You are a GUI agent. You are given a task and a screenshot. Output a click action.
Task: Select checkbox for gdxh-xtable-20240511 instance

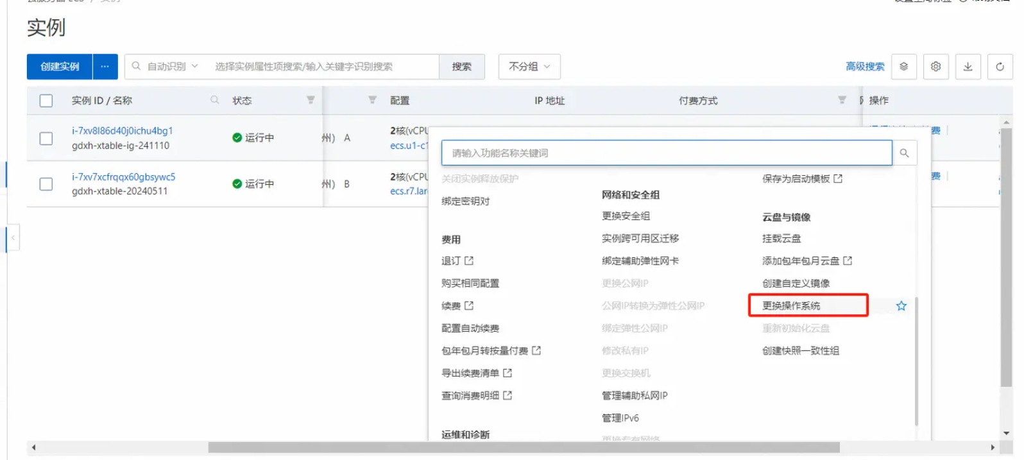tap(46, 184)
